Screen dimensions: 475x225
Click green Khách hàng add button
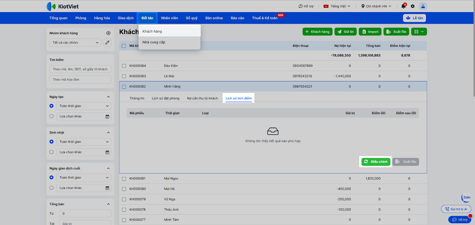[317, 32]
